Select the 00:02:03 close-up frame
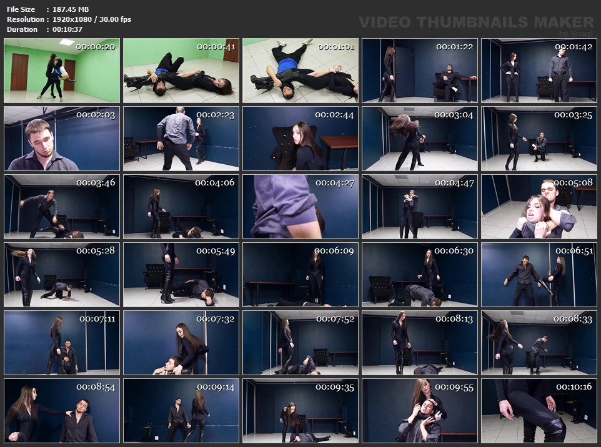This screenshot has width=601, height=447. click(62, 139)
